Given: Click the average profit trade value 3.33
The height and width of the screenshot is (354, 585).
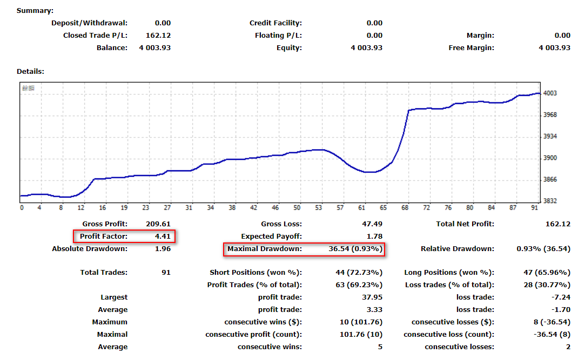Looking at the screenshot, I should [374, 309].
